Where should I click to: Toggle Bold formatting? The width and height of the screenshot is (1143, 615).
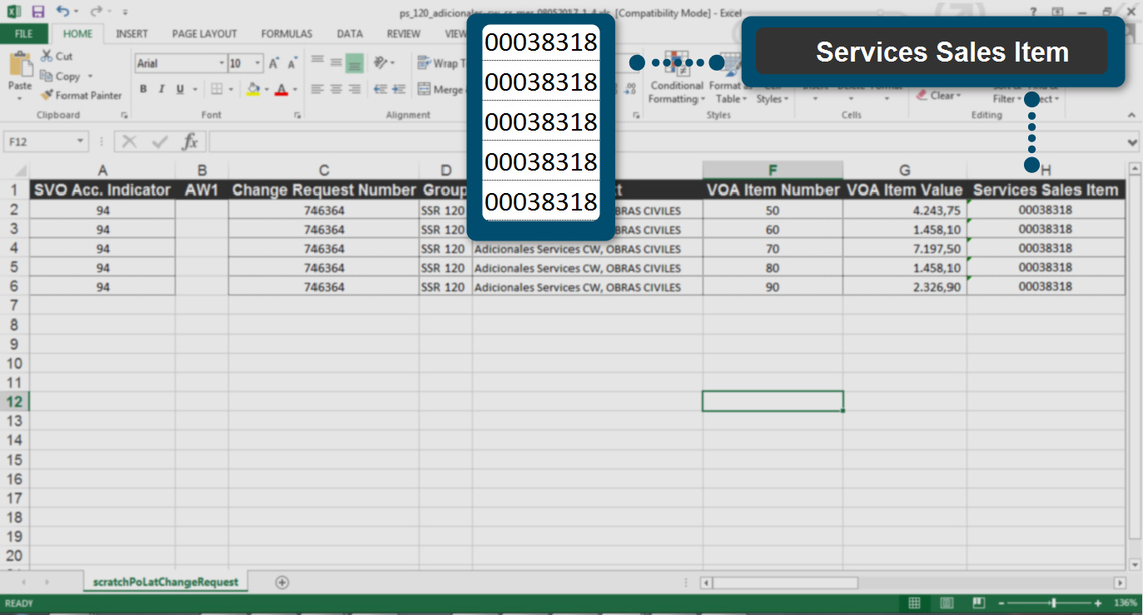point(143,89)
